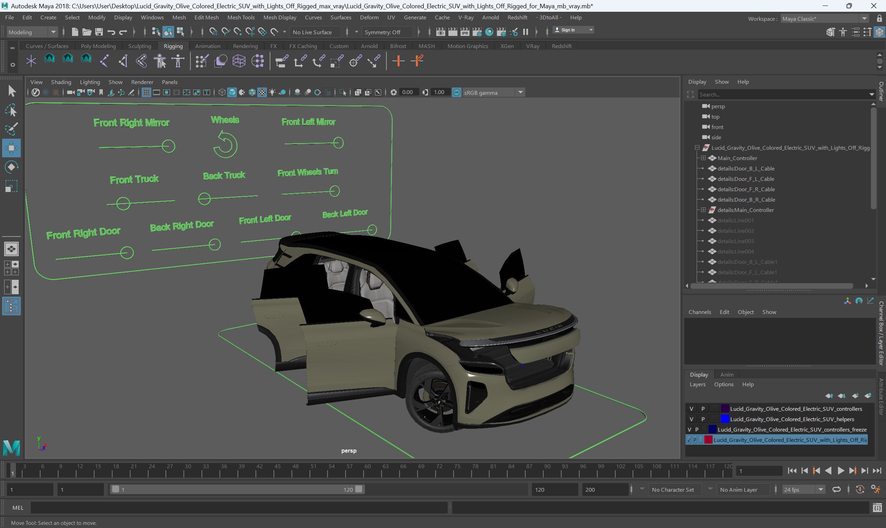Toggle visibility of the helpers layer
Viewport: 886px width, 528px height.
coord(691,419)
